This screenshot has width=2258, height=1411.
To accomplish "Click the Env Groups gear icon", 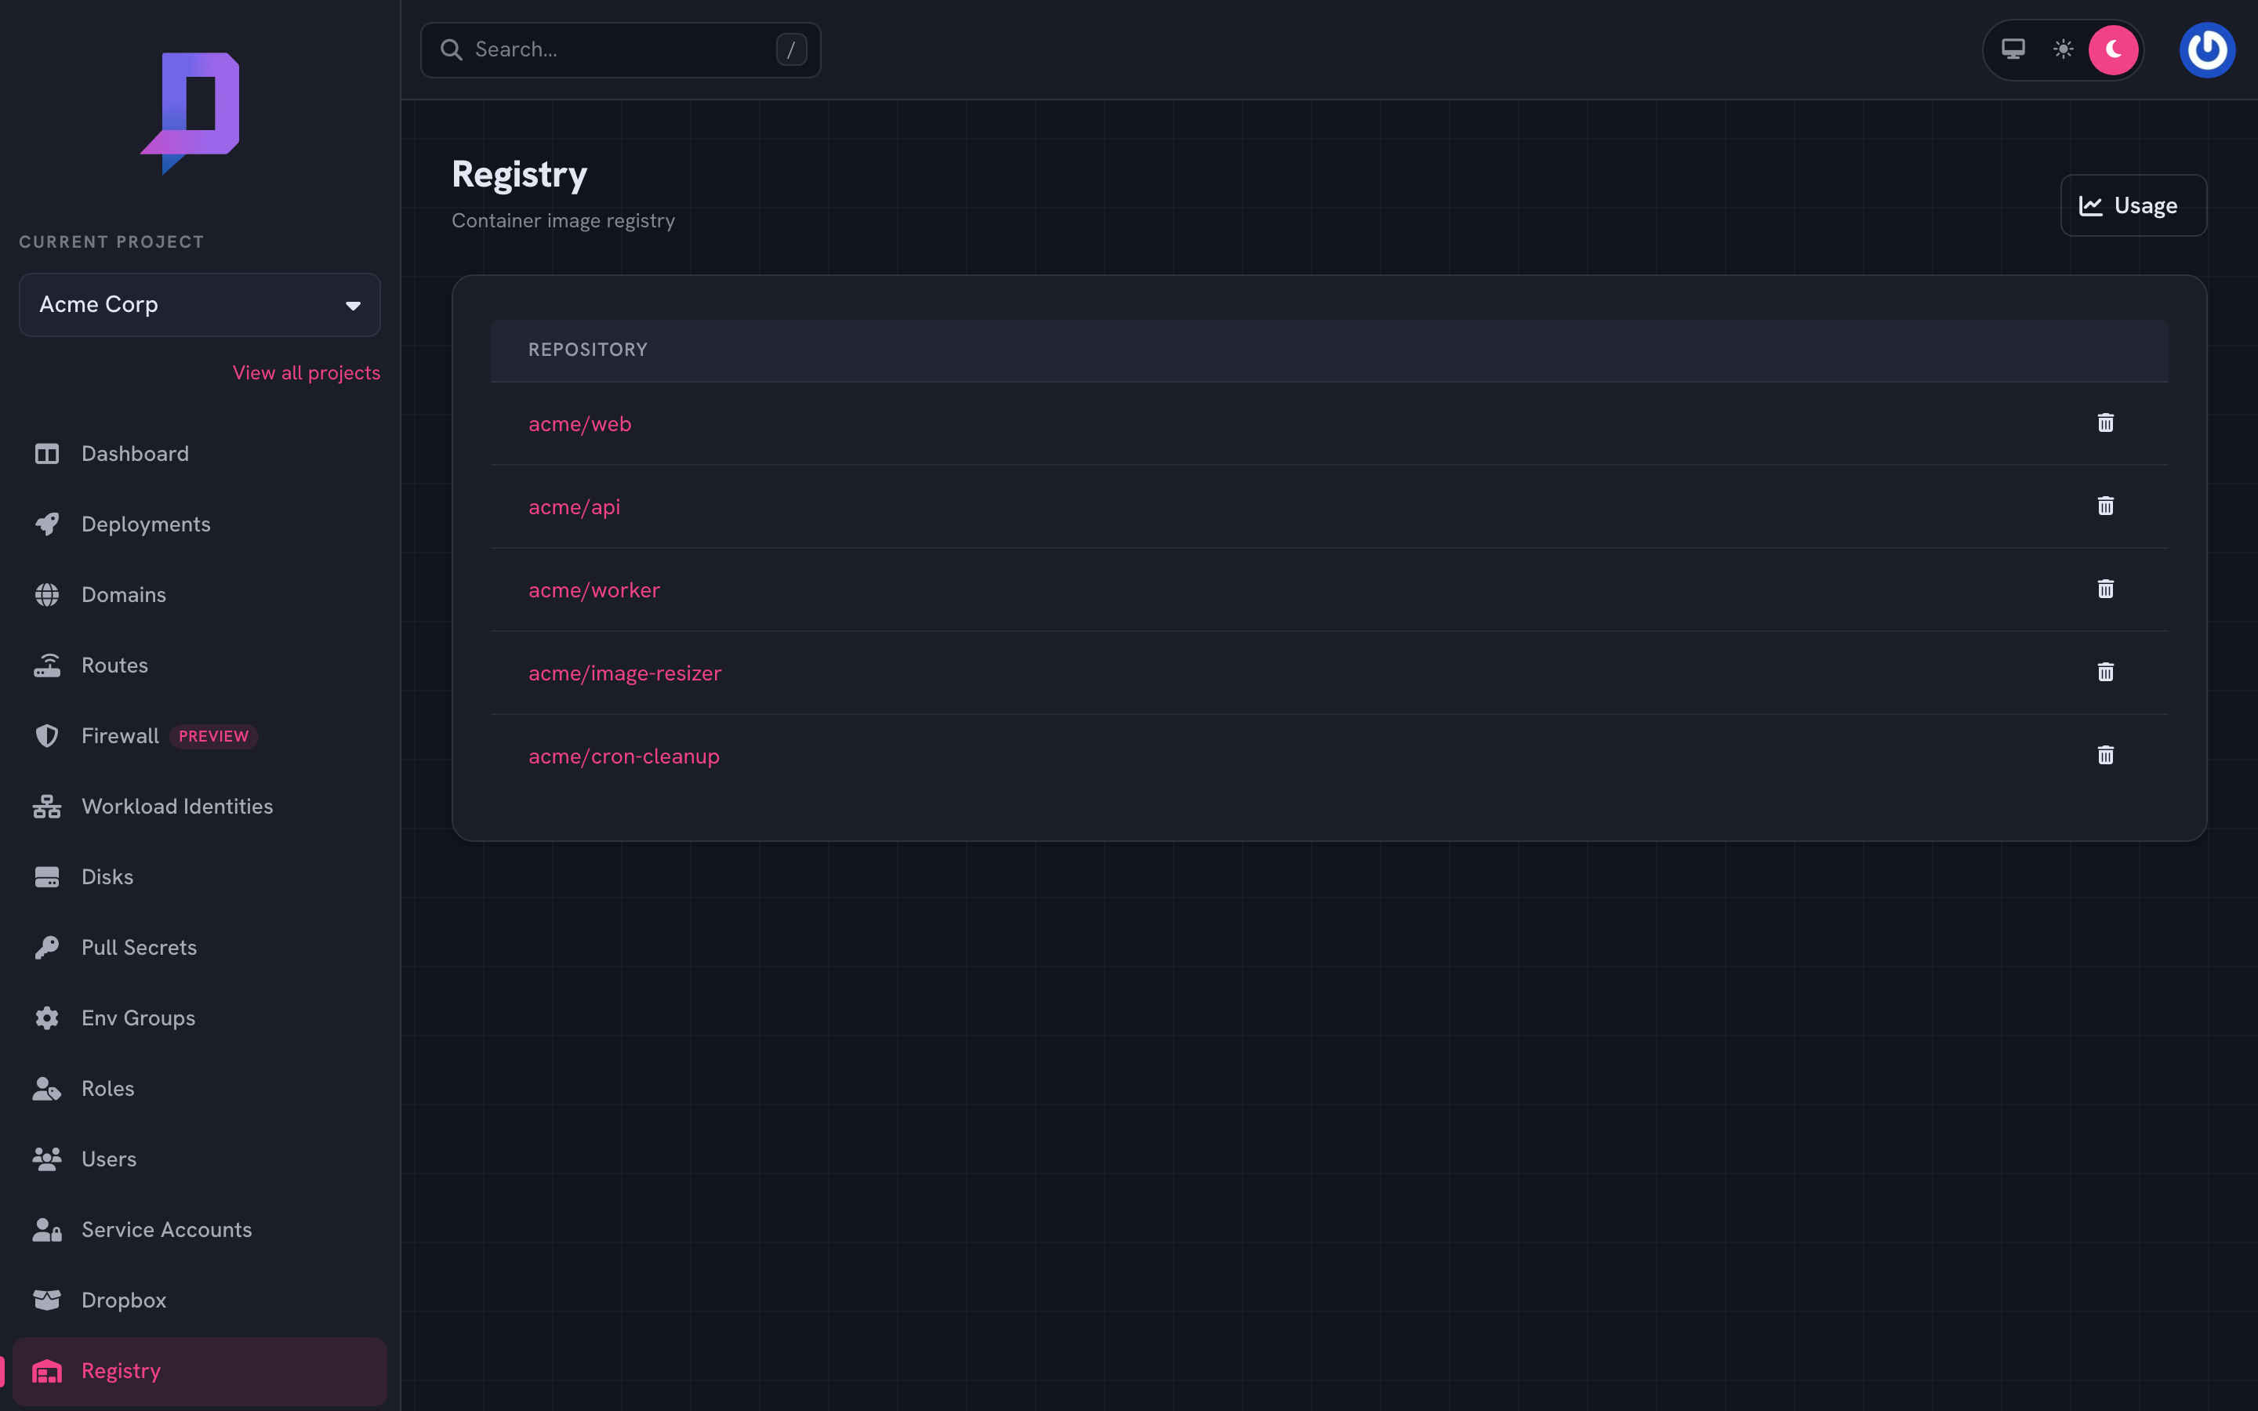I will 47,1018.
